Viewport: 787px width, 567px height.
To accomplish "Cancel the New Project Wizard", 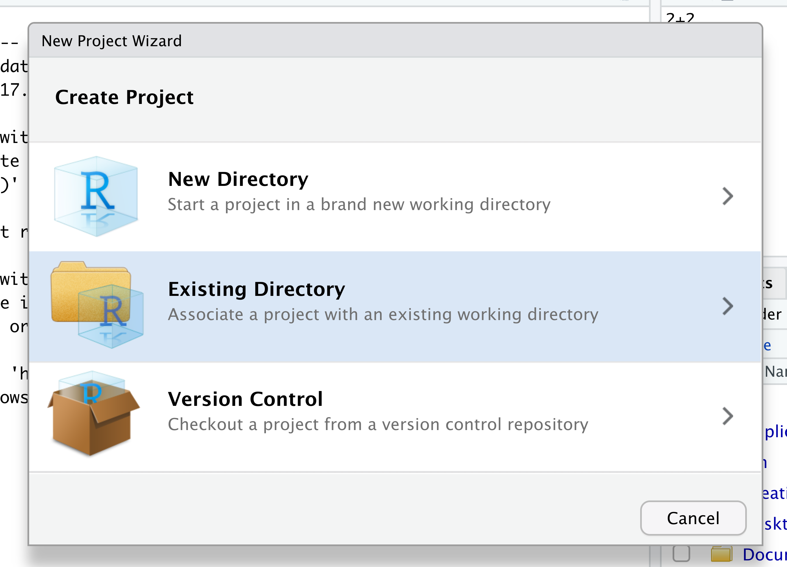I will point(693,518).
